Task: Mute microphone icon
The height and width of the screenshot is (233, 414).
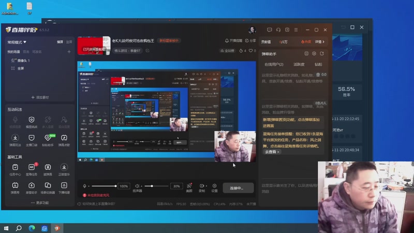Action: pyautogui.click(x=84, y=186)
